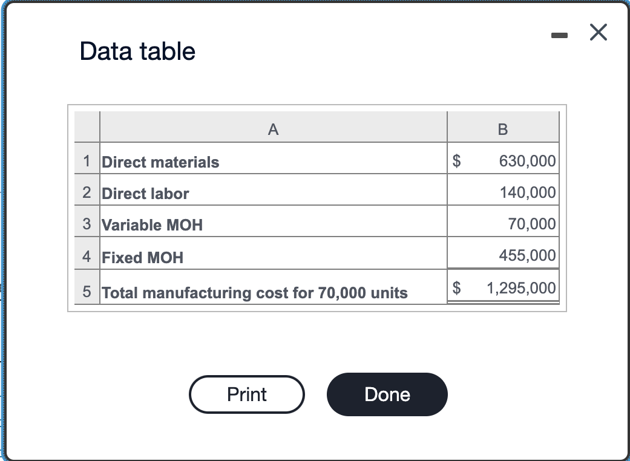Click the Data table title
630x461 pixels.
[137, 51]
